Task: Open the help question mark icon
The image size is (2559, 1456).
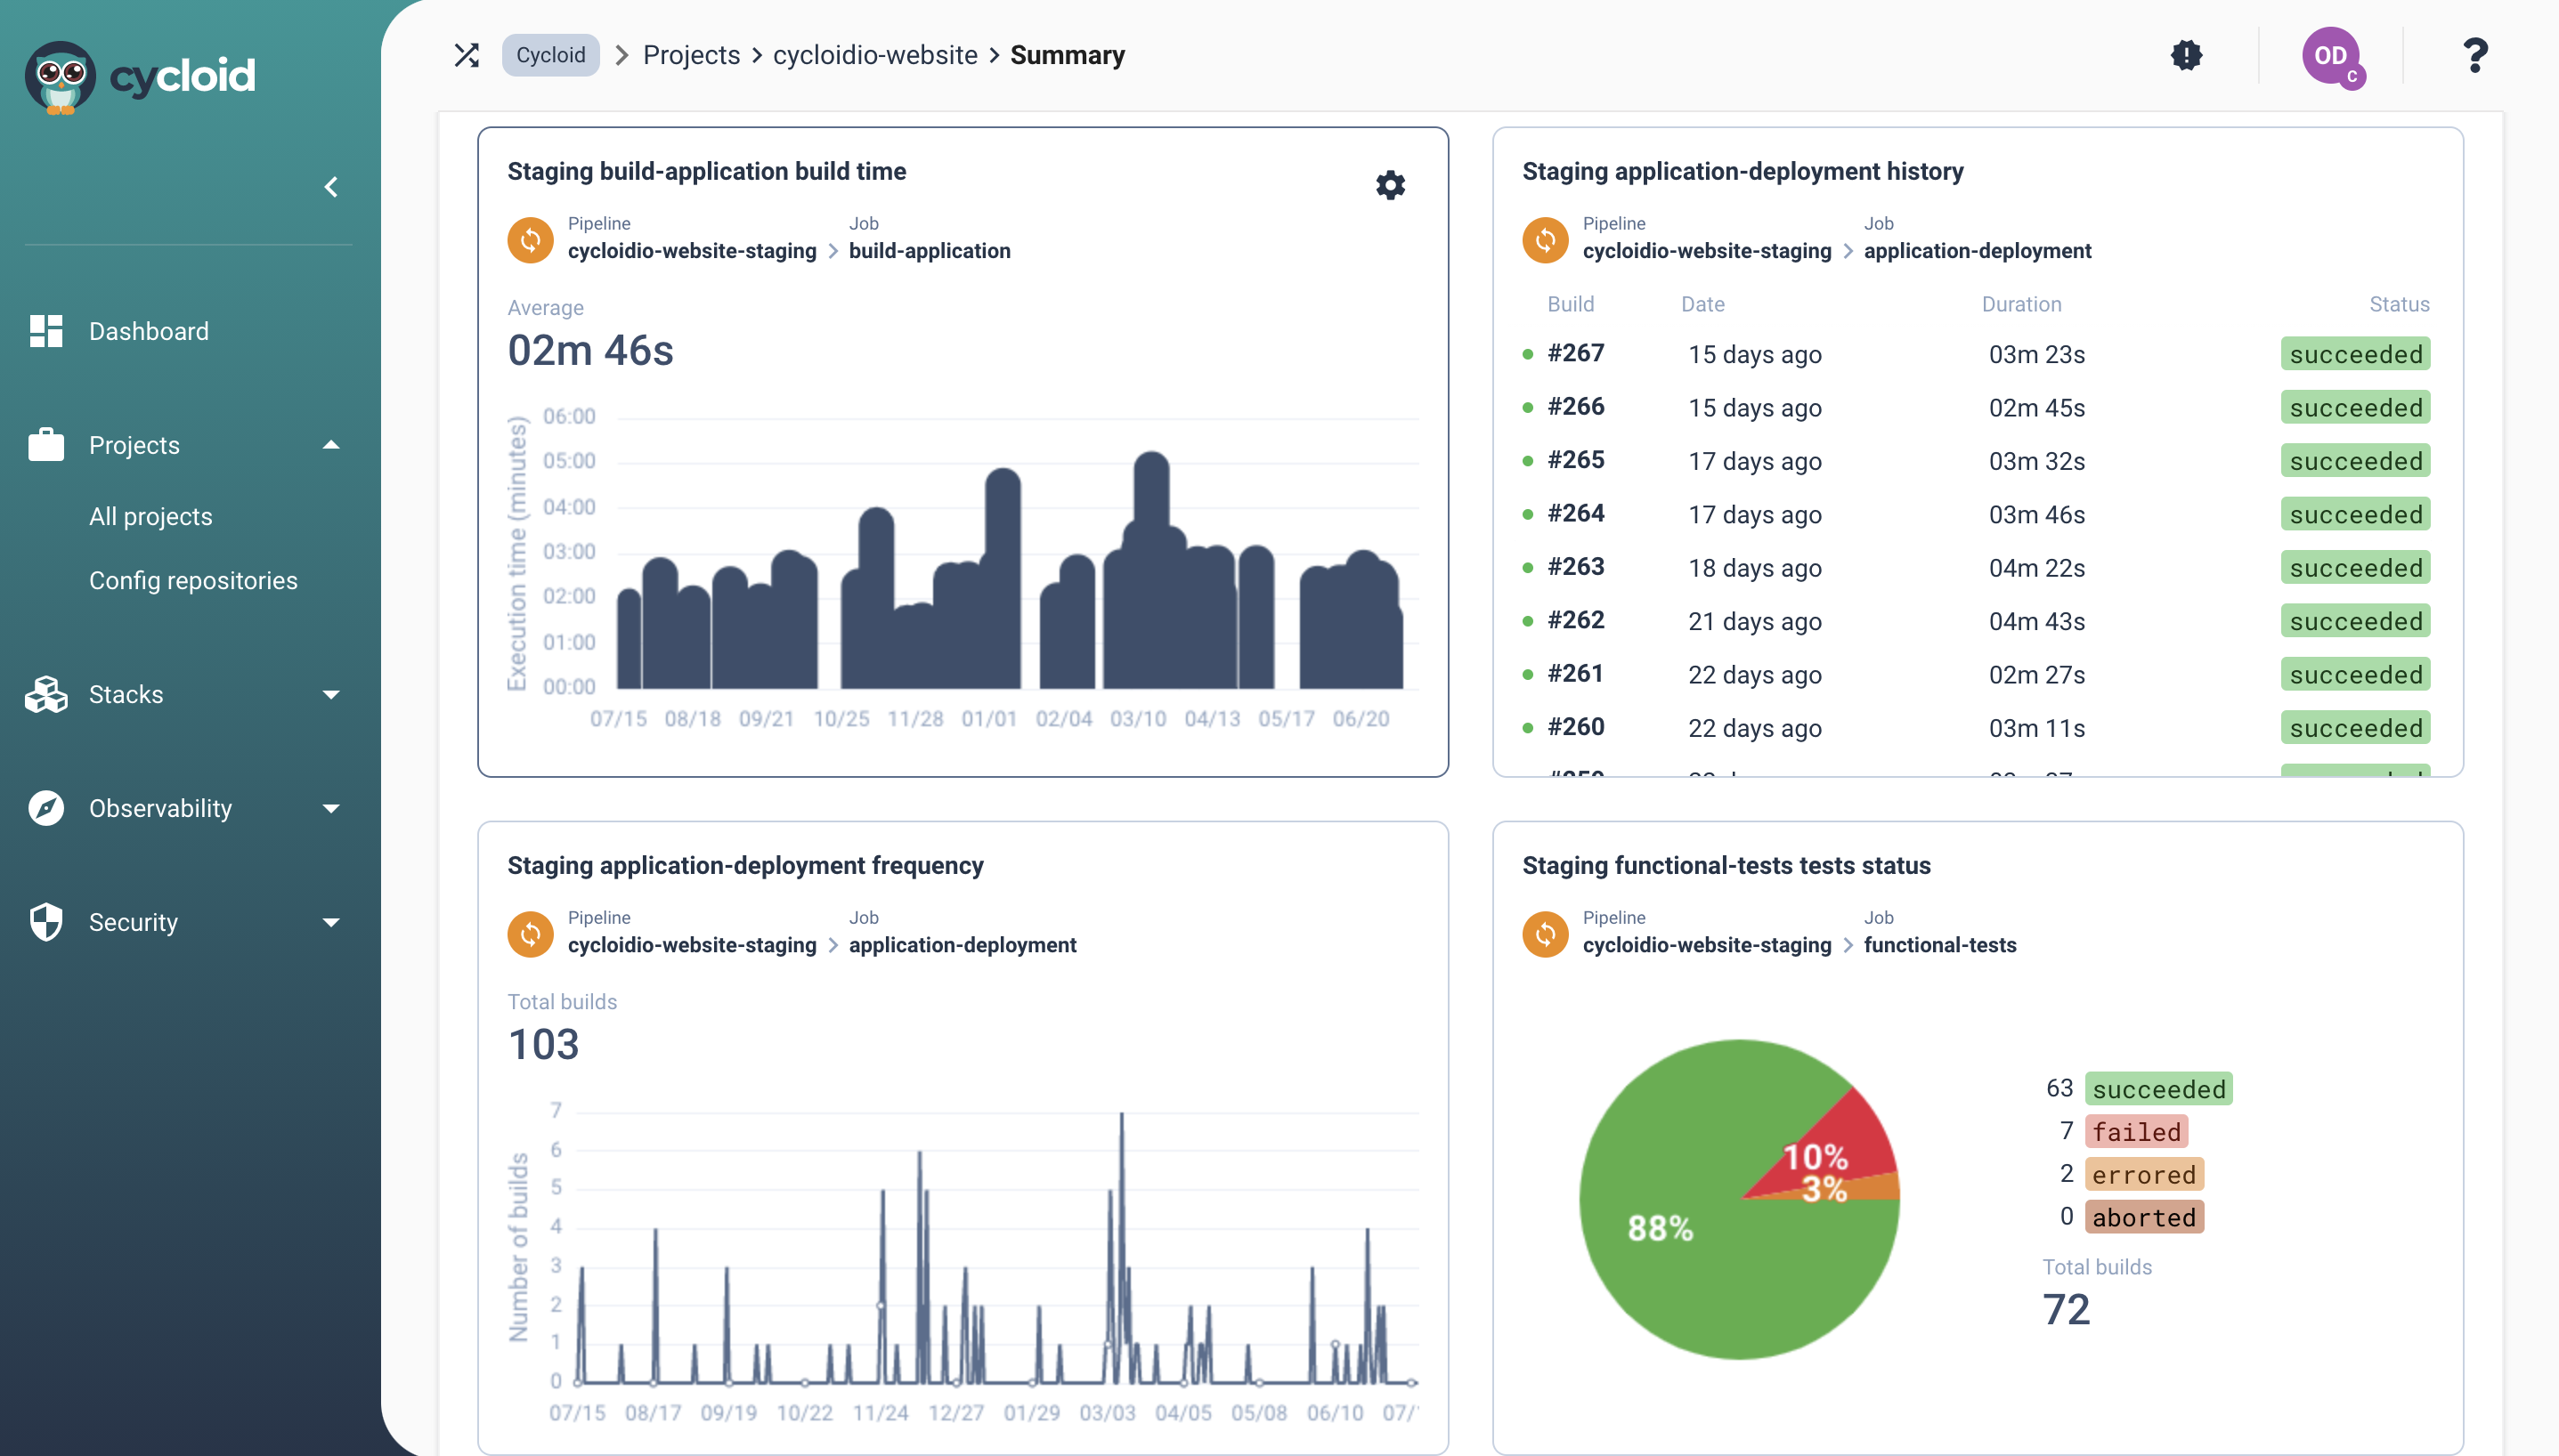Action: (2475, 55)
